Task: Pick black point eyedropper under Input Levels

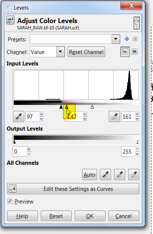Action: (x=19, y=116)
